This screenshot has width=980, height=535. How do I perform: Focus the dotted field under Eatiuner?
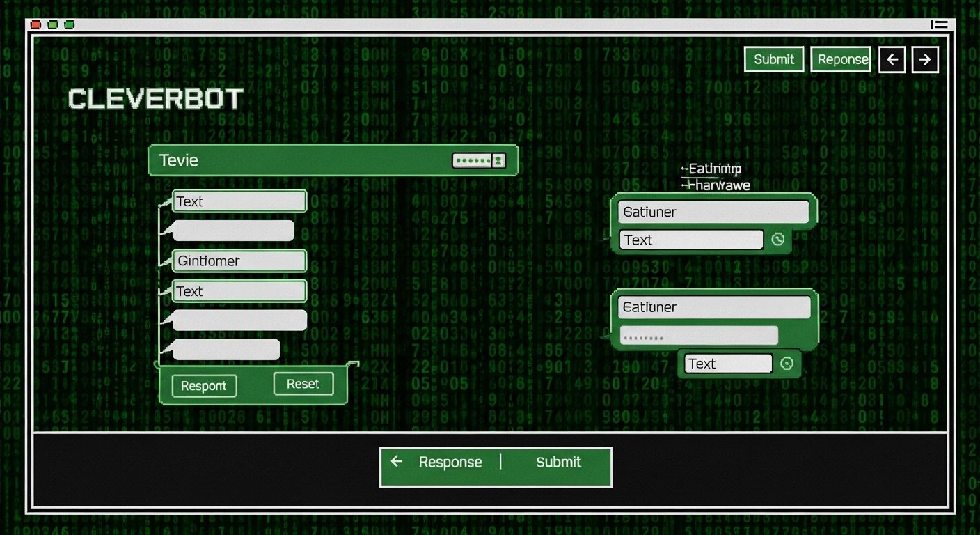pyautogui.click(x=699, y=336)
